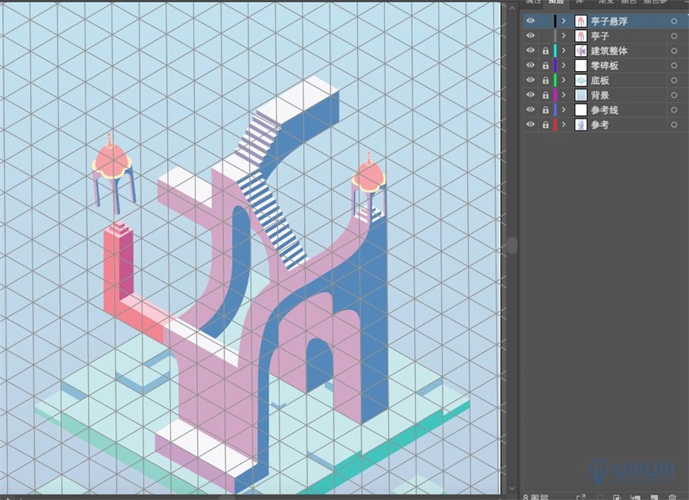Click the lock icon on the 建筑整体 layer

point(545,51)
